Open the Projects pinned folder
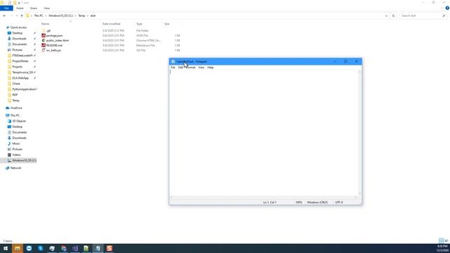Screen dimensions: 450x253 pos(17,67)
